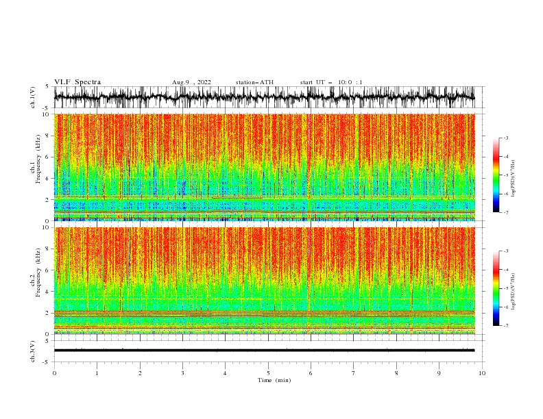Click the 'station=ATH' header text
The image size is (543, 419).
coord(254,82)
